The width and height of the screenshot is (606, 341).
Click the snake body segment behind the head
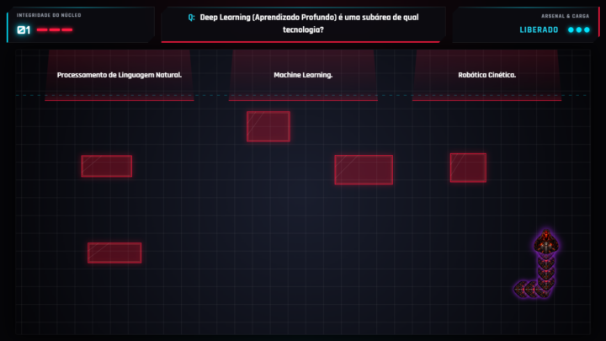click(x=546, y=261)
